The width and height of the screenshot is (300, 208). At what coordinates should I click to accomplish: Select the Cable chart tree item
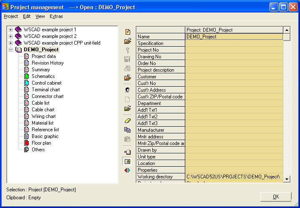pyautogui.click(x=43, y=110)
